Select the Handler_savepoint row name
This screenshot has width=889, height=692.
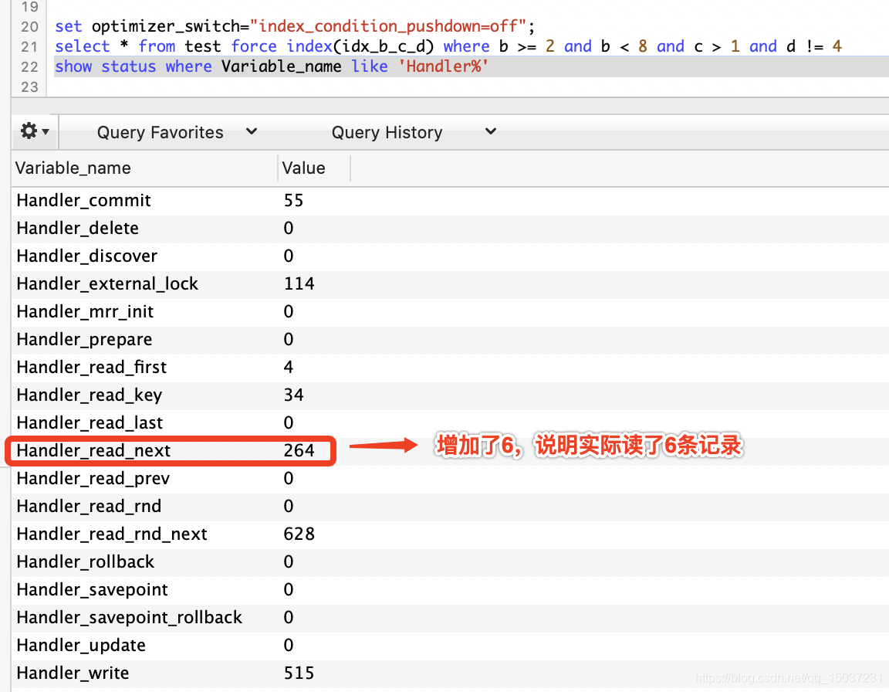pyautogui.click(x=93, y=589)
